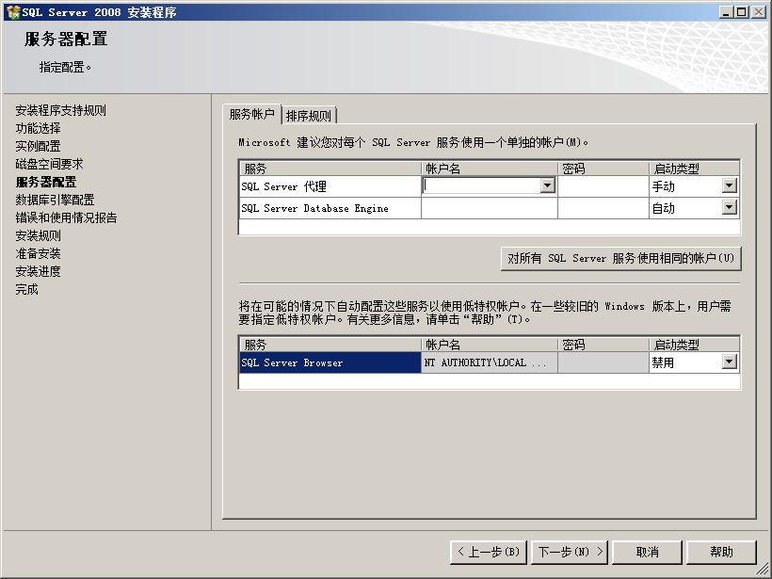Select the 服务帐户 tab

251,115
